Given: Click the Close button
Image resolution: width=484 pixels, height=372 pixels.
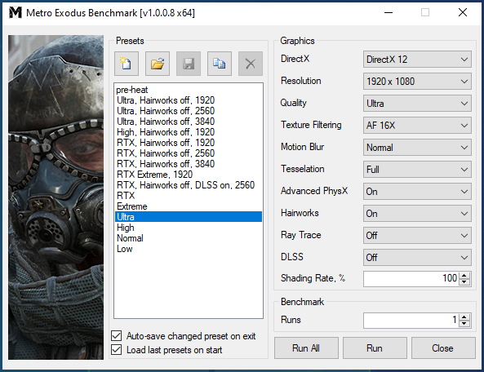Looking at the screenshot, I should [x=443, y=348].
